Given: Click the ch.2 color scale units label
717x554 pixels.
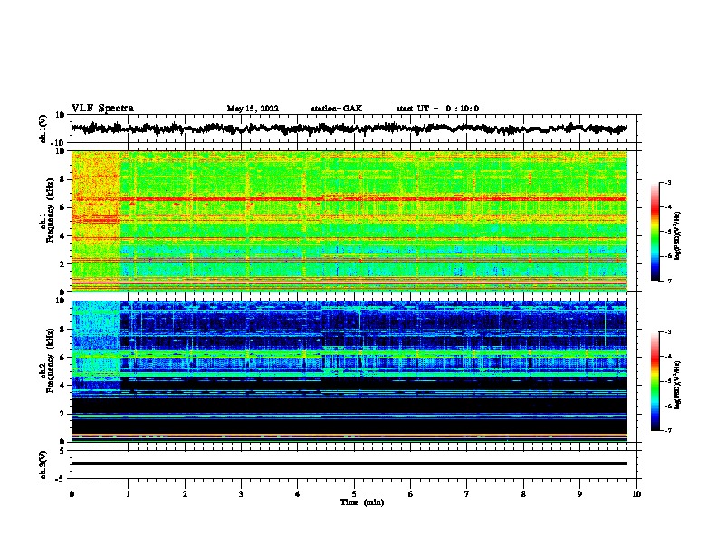Looking at the screenshot, I should pos(678,385).
